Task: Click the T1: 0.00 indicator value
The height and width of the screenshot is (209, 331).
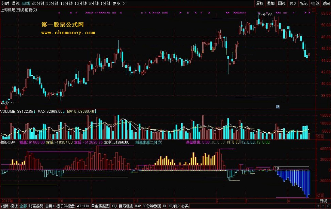Action: (x=233, y=142)
